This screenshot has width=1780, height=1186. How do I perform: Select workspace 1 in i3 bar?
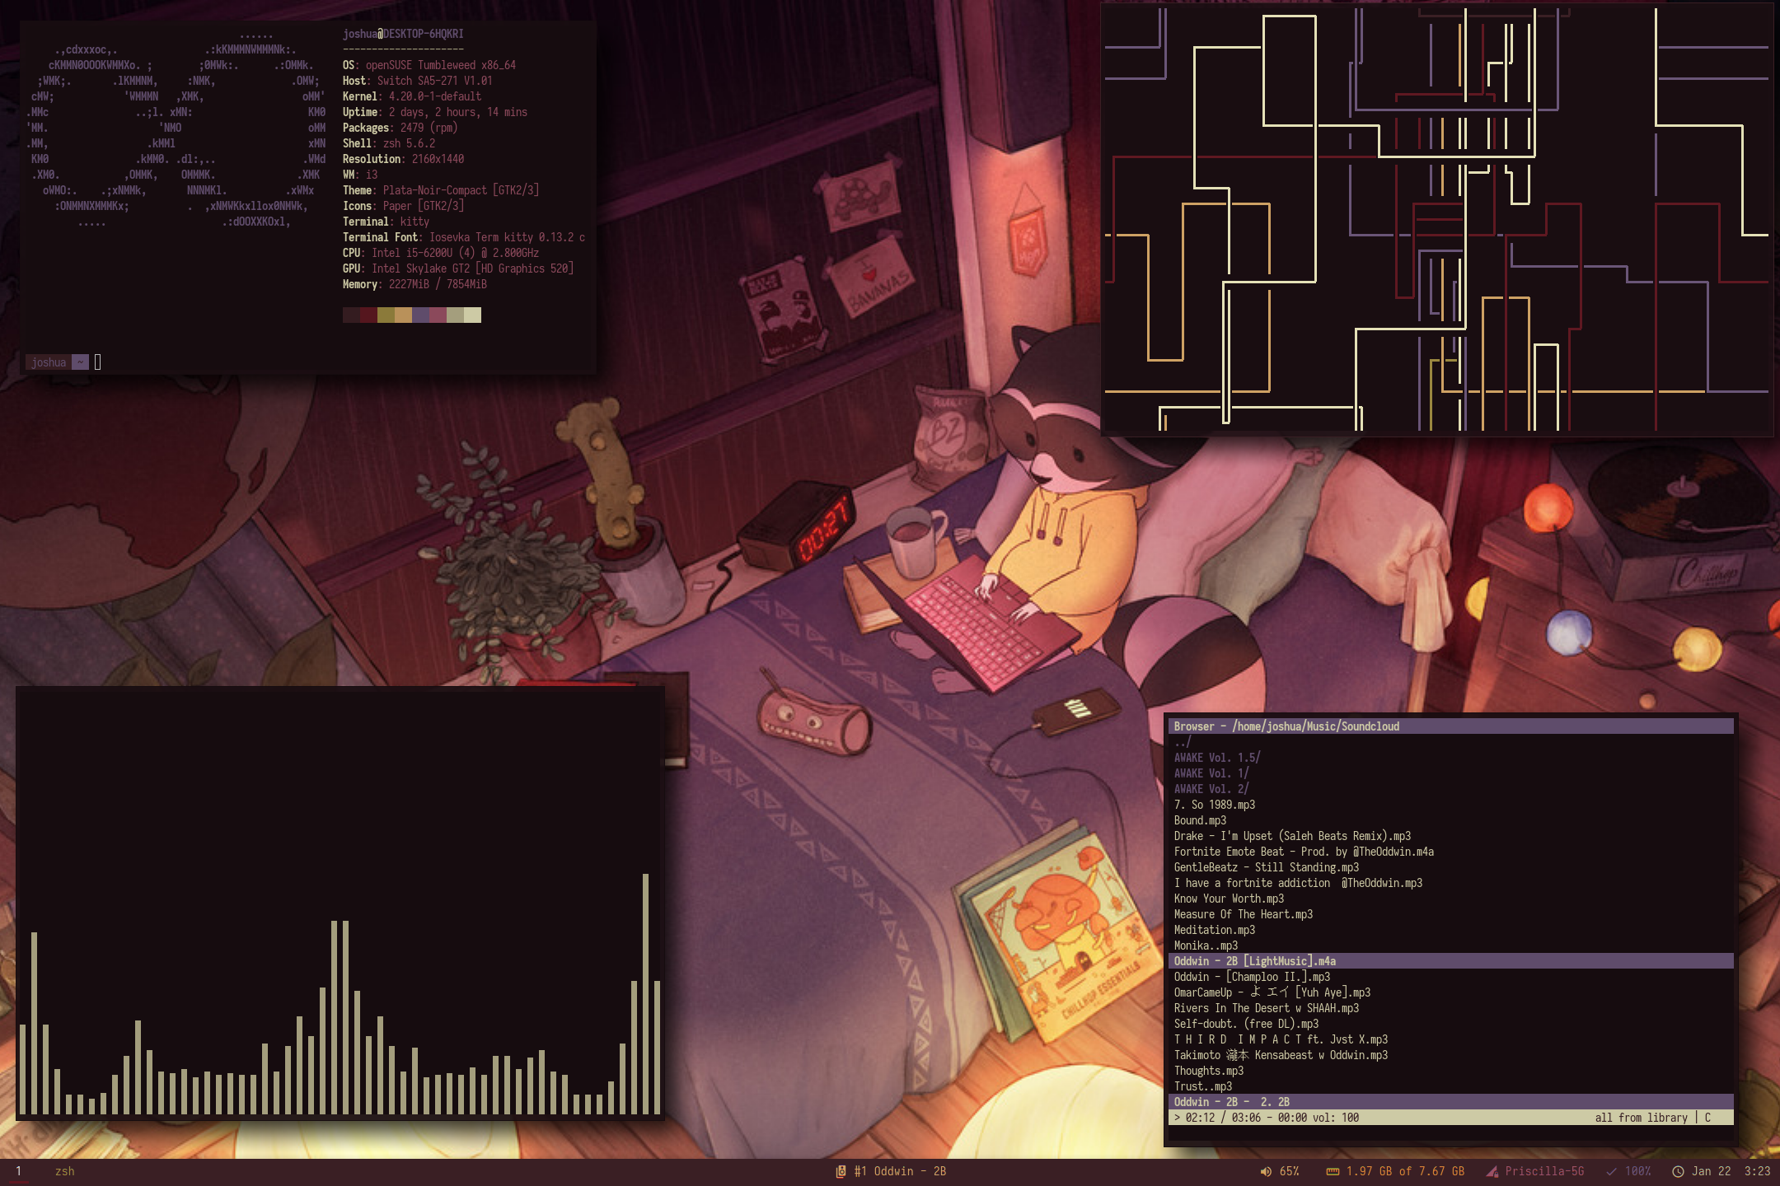click(x=18, y=1171)
